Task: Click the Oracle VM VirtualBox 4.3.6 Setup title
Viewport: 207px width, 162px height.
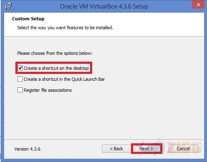Action: [x=104, y=6]
